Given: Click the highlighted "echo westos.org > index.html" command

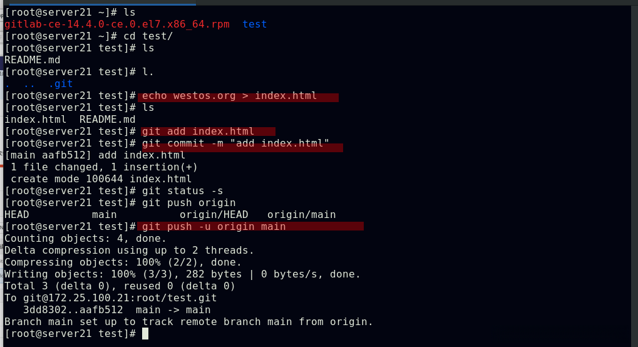Looking at the screenshot, I should pyautogui.click(x=229, y=96).
